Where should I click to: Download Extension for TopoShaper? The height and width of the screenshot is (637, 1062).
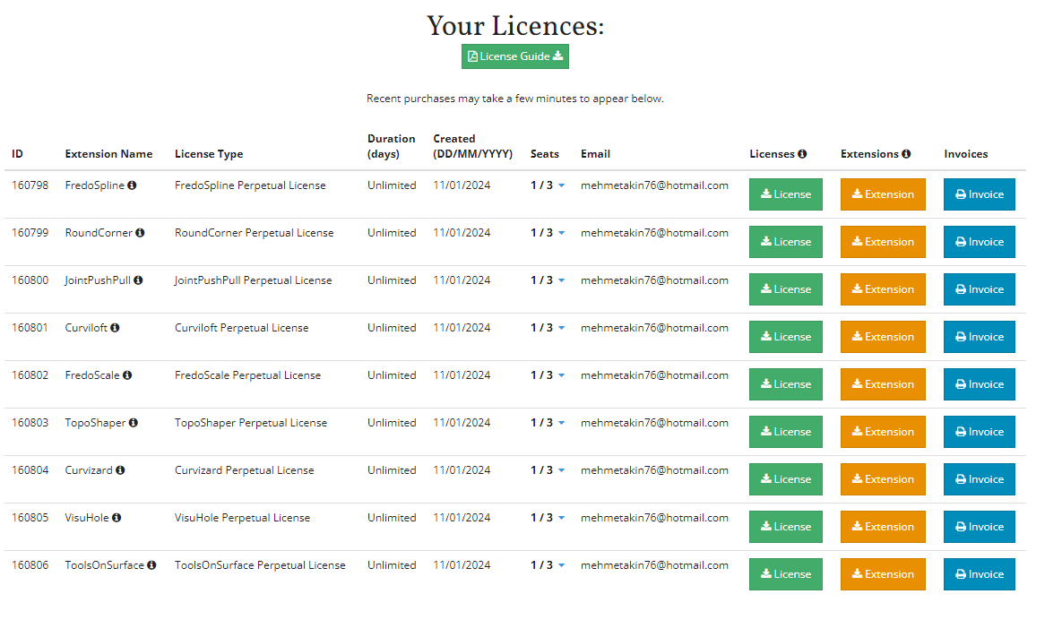coord(883,431)
